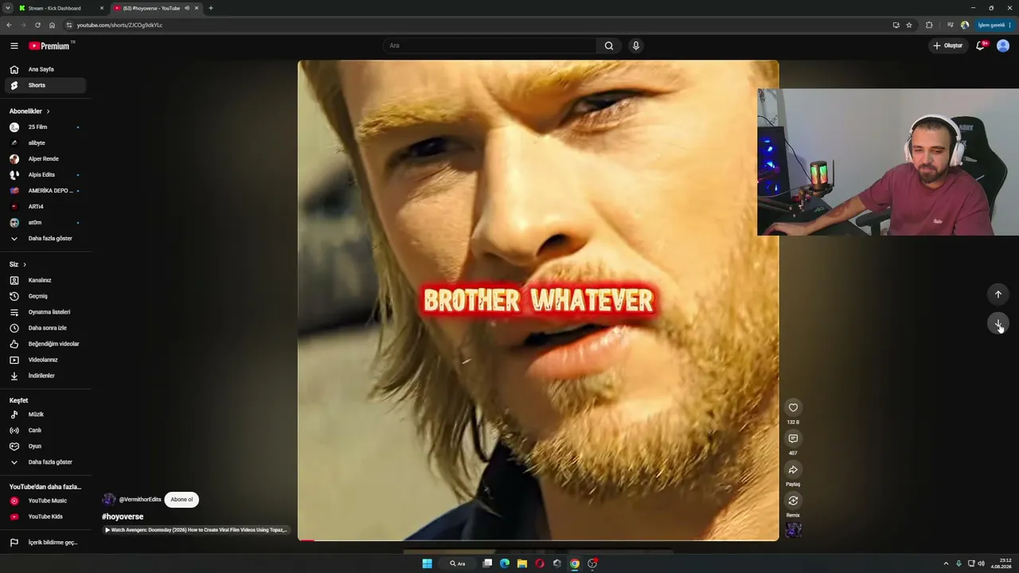This screenshot has width=1019, height=573.
Task: Open the İşlem gerekli Chrome menu
Action: 995,25
